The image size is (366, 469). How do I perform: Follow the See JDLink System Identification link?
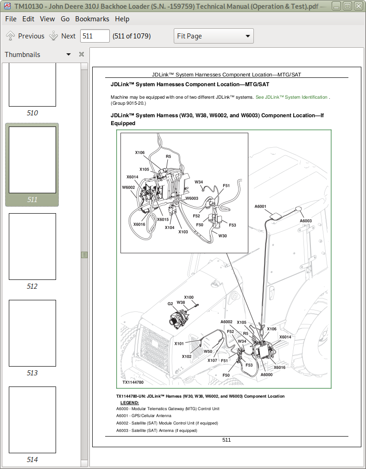[291, 97]
